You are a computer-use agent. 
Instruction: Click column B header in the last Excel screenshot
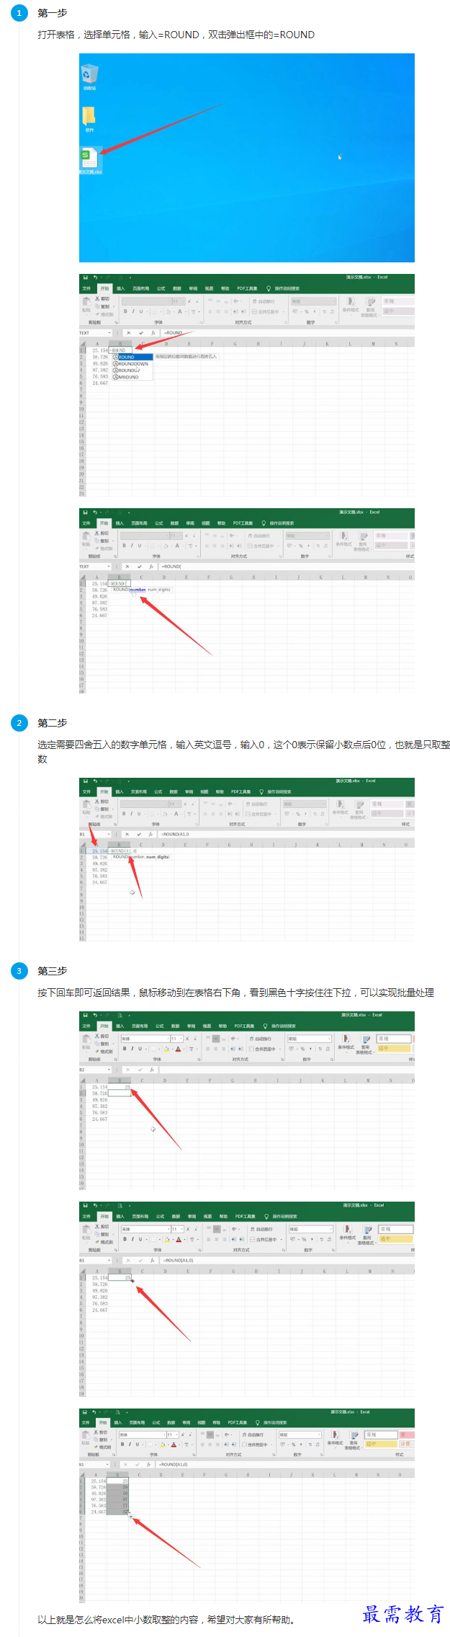[117, 1475]
